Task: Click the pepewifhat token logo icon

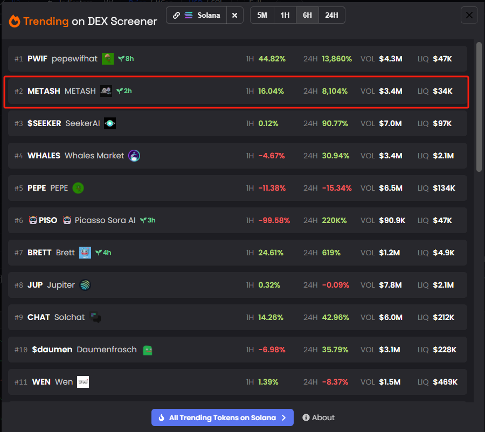Action: pyautogui.click(x=108, y=59)
